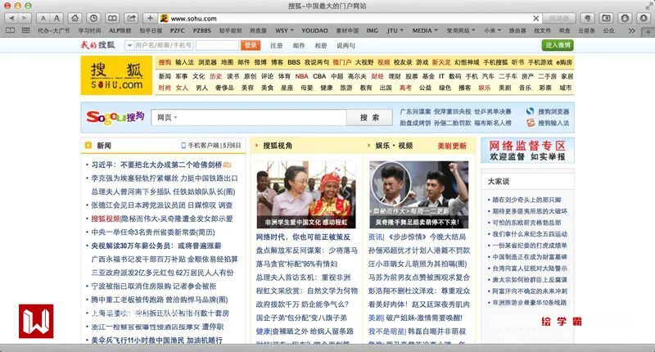Open 广东间谍案 hot search term

tap(415, 111)
